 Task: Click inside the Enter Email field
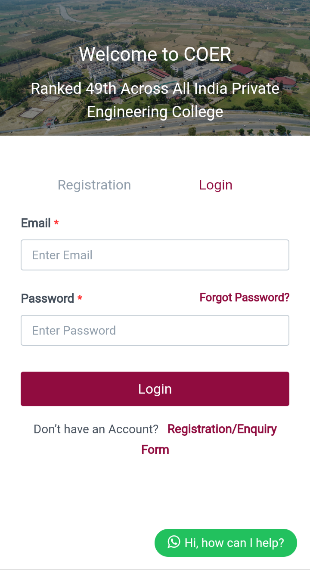click(x=155, y=255)
